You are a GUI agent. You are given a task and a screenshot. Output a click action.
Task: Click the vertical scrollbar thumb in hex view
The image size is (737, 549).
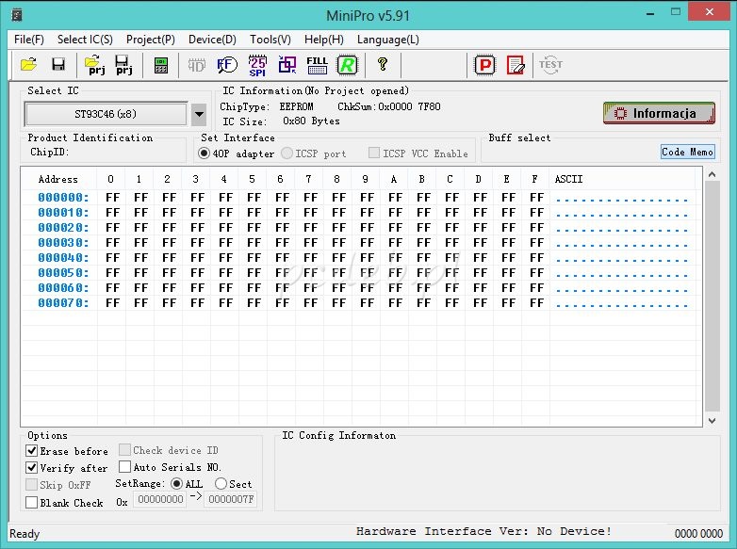pyautogui.click(x=712, y=296)
